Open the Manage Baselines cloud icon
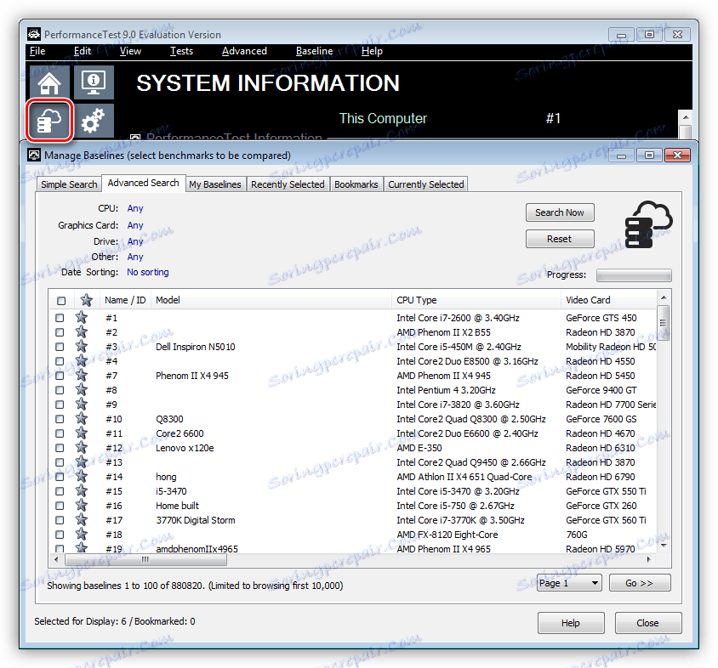The width and height of the screenshot is (718, 668). coord(49,121)
